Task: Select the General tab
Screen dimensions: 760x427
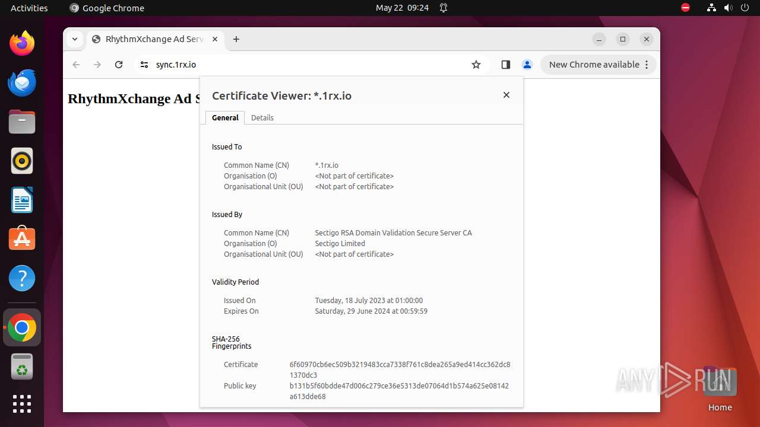Action: [225, 117]
